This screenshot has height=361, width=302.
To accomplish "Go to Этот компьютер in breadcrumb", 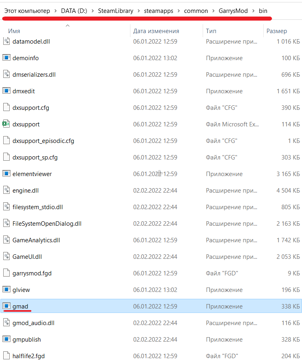I will (x=27, y=11).
